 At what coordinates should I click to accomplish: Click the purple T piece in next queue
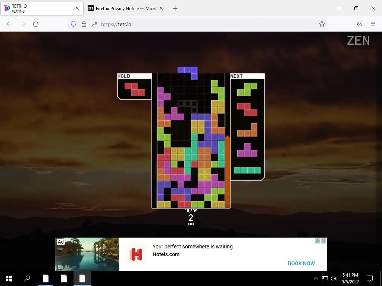click(x=247, y=150)
